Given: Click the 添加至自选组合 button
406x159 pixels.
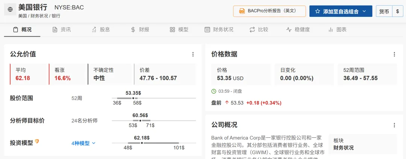Looking at the screenshot, I should (x=341, y=11).
